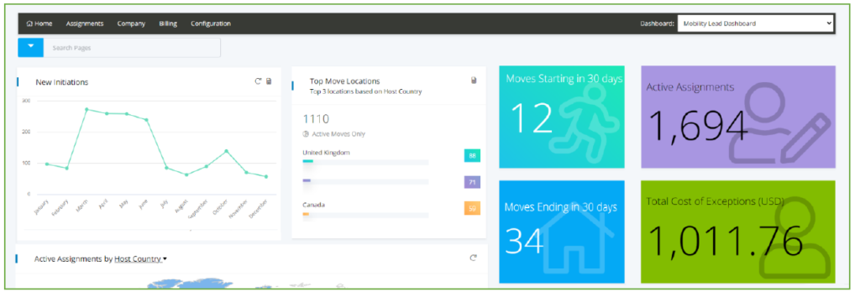The height and width of the screenshot is (302, 860).
Task: Click the Total Cost of Exceptions tile
Action: (738, 232)
